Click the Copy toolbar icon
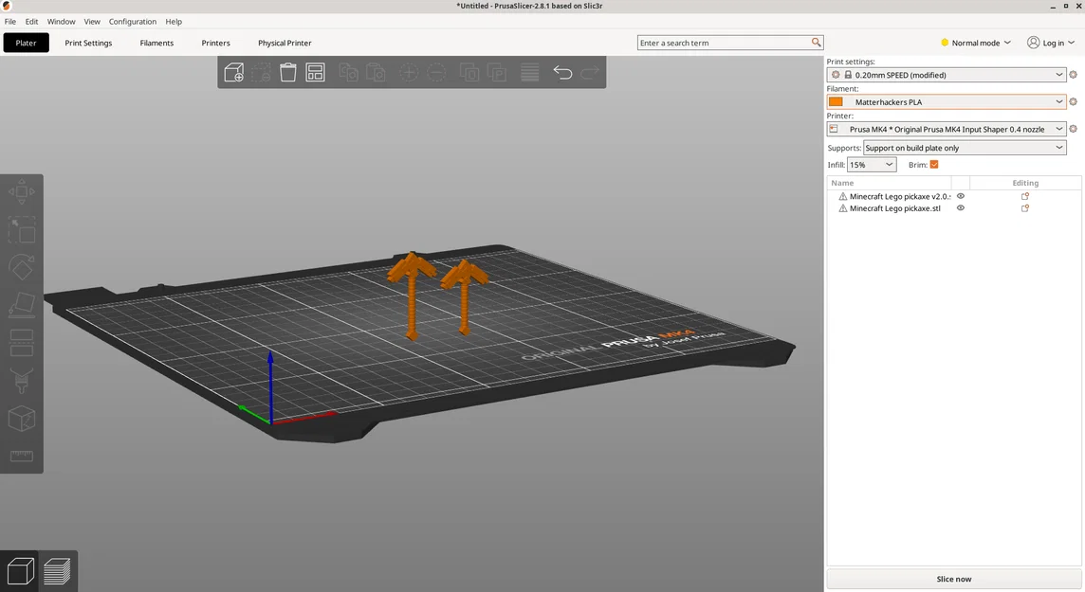Image resolution: width=1085 pixels, height=592 pixels. [x=348, y=72]
